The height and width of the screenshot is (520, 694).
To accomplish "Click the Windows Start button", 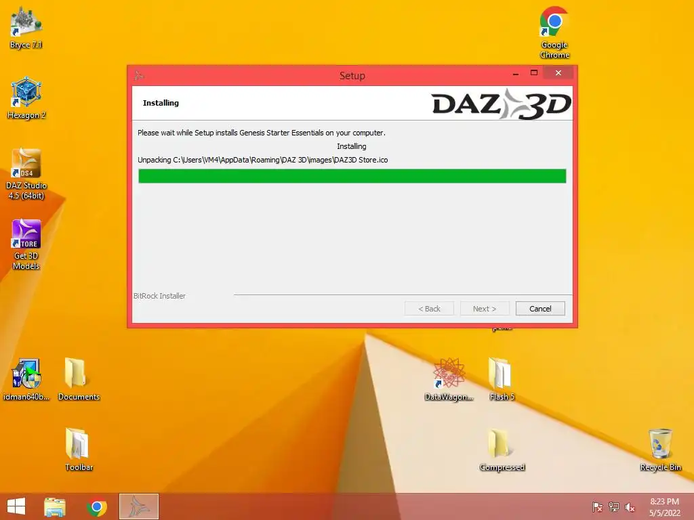I will click(x=16, y=506).
